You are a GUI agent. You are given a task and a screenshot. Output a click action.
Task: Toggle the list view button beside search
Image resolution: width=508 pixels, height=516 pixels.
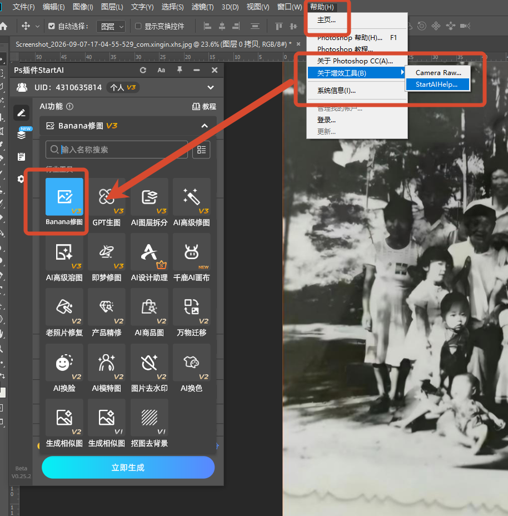pyautogui.click(x=201, y=150)
